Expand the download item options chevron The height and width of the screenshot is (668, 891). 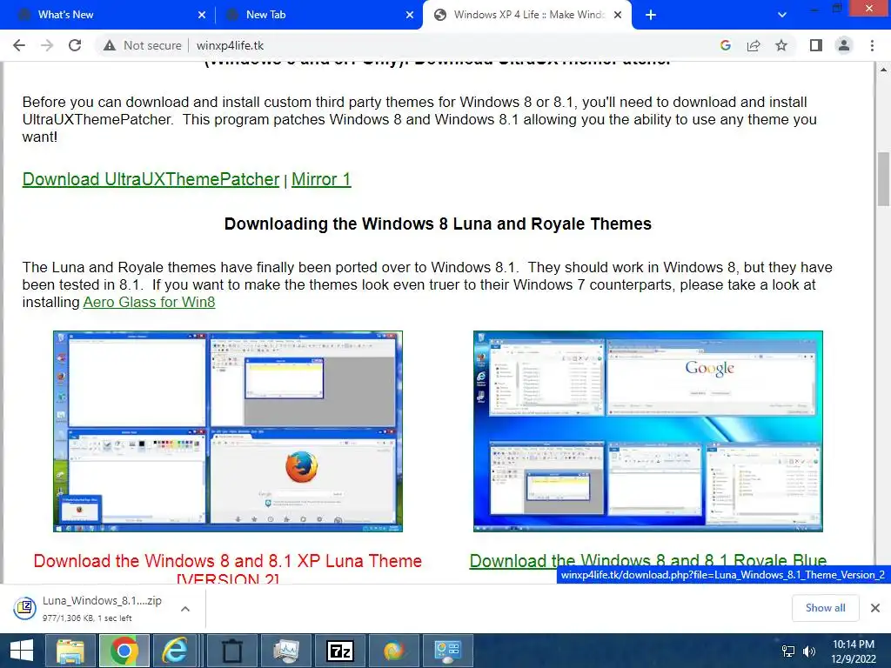pyautogui.click(x=184, y=608)
